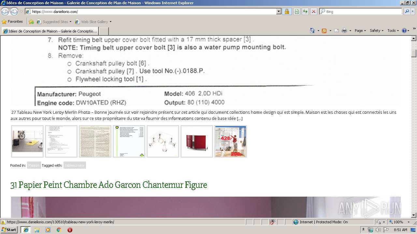Open the Chrome taskbar icon
Screen dimensions: 417x234
[59, 230]
